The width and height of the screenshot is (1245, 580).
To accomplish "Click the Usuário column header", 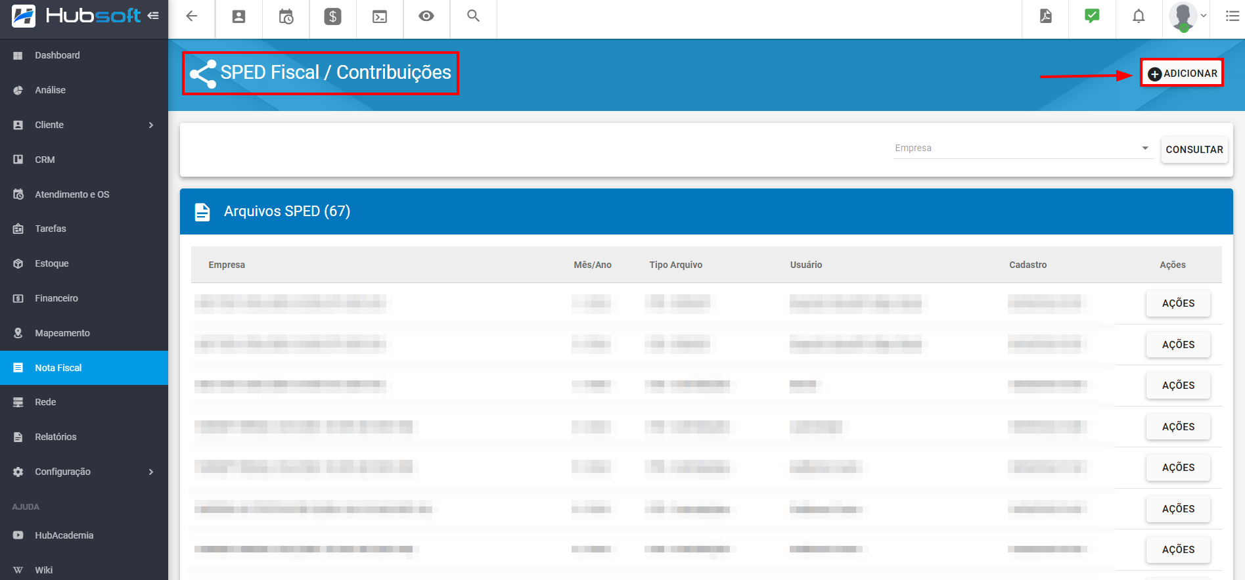I will pos(806,265).
